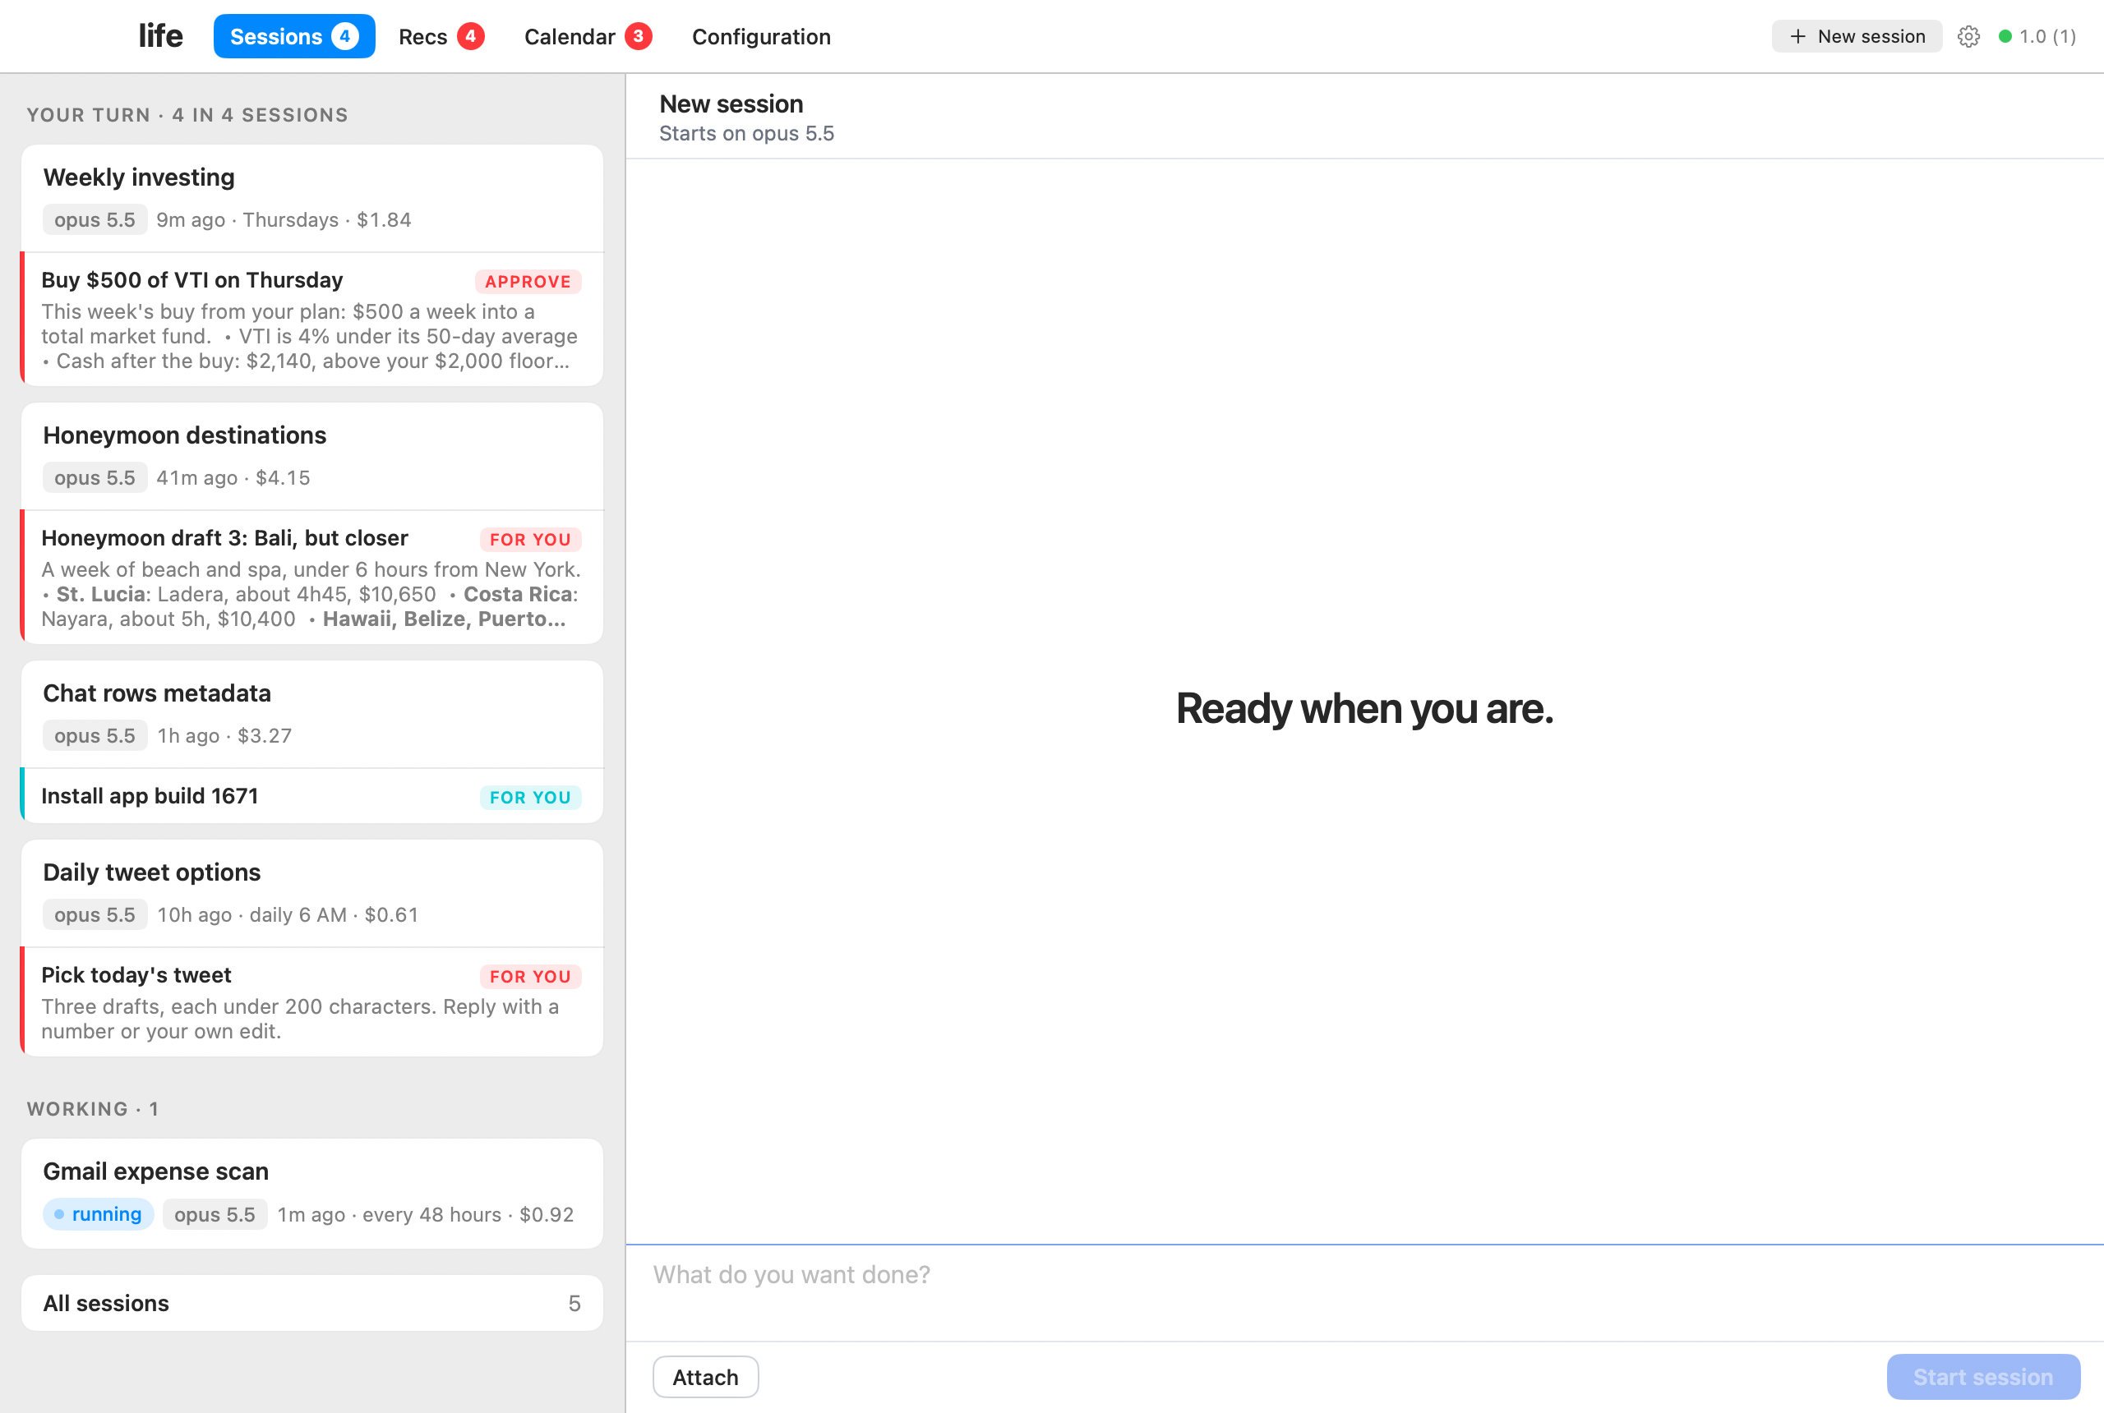This screenshot has width=2104, height=1413.
Task: Open the Chat rows metadata session
Action: point(312,714)
